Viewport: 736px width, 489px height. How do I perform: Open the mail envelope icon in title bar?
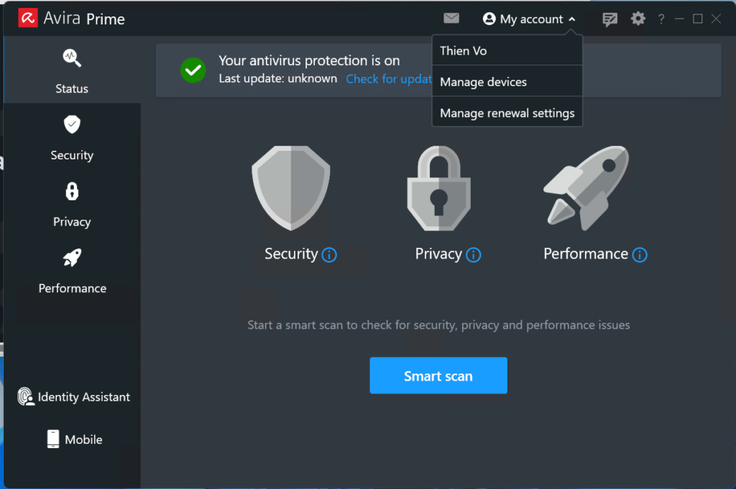[451, 19]
